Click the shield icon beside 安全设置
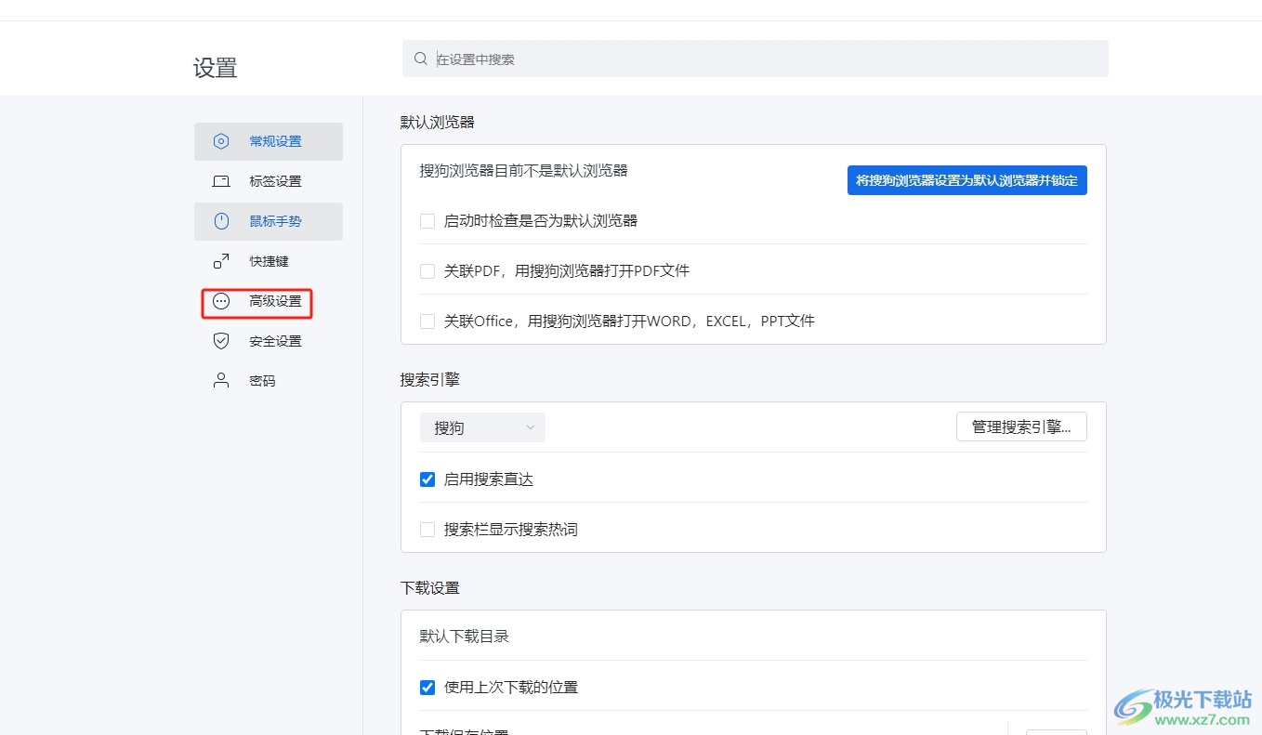The image size is (1262, 735). (221, 341)
